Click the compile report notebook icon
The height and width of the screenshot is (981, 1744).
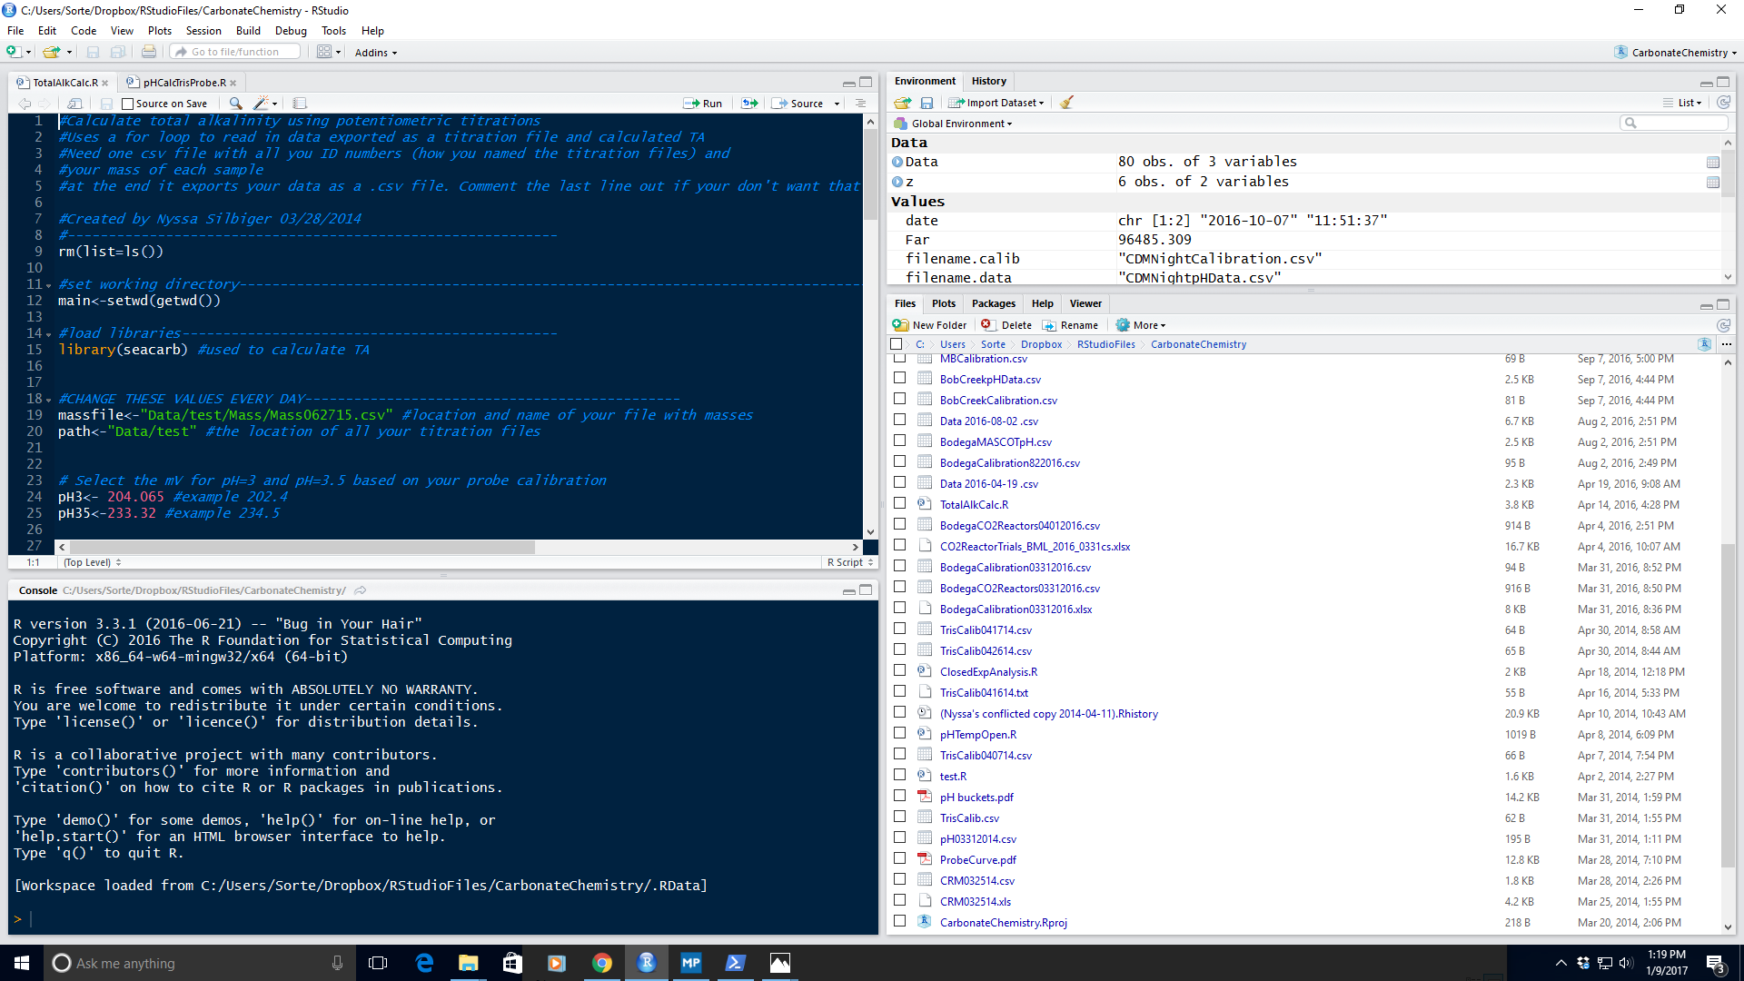click(x=300, y=104)
